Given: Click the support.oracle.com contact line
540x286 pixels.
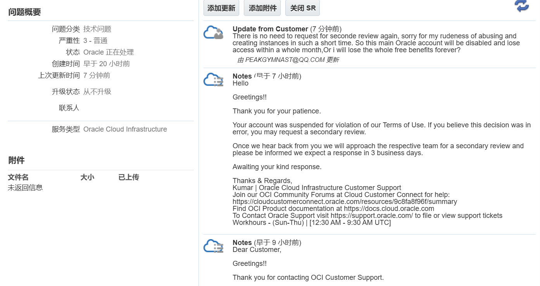Looking at the screenshot, I should [x=367, y=216].
